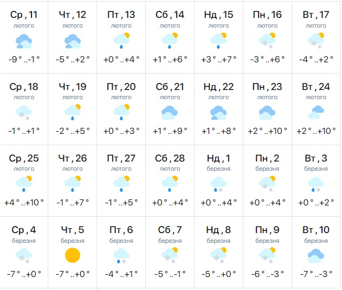
Task: Click the sleet icon for Sunday, March 1
Action: tap(219, 183)
